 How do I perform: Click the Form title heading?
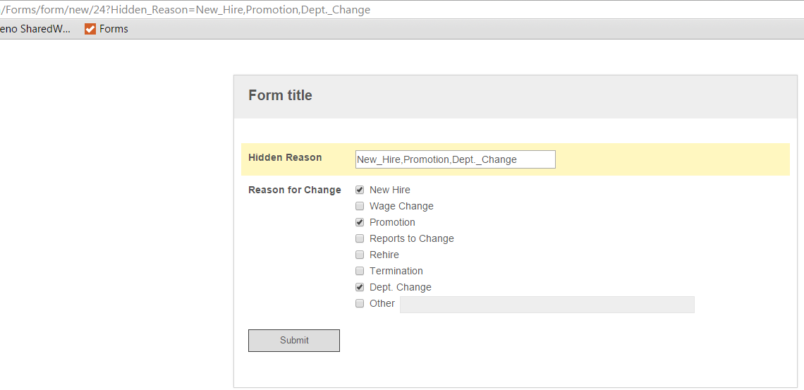pos(280,95)
